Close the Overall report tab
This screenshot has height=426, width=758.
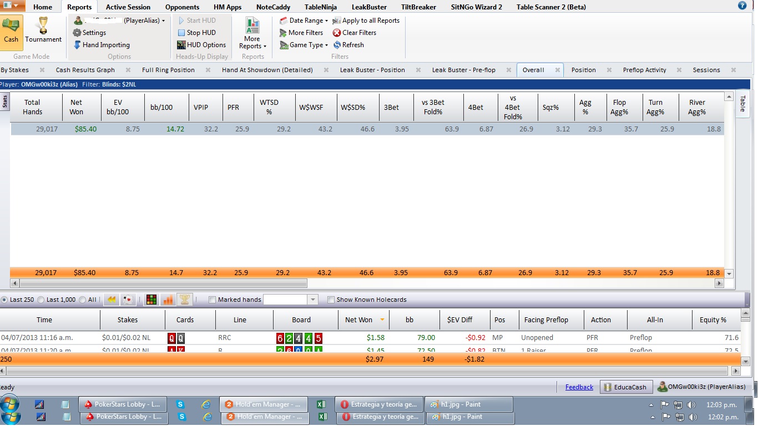coord(558,70)
